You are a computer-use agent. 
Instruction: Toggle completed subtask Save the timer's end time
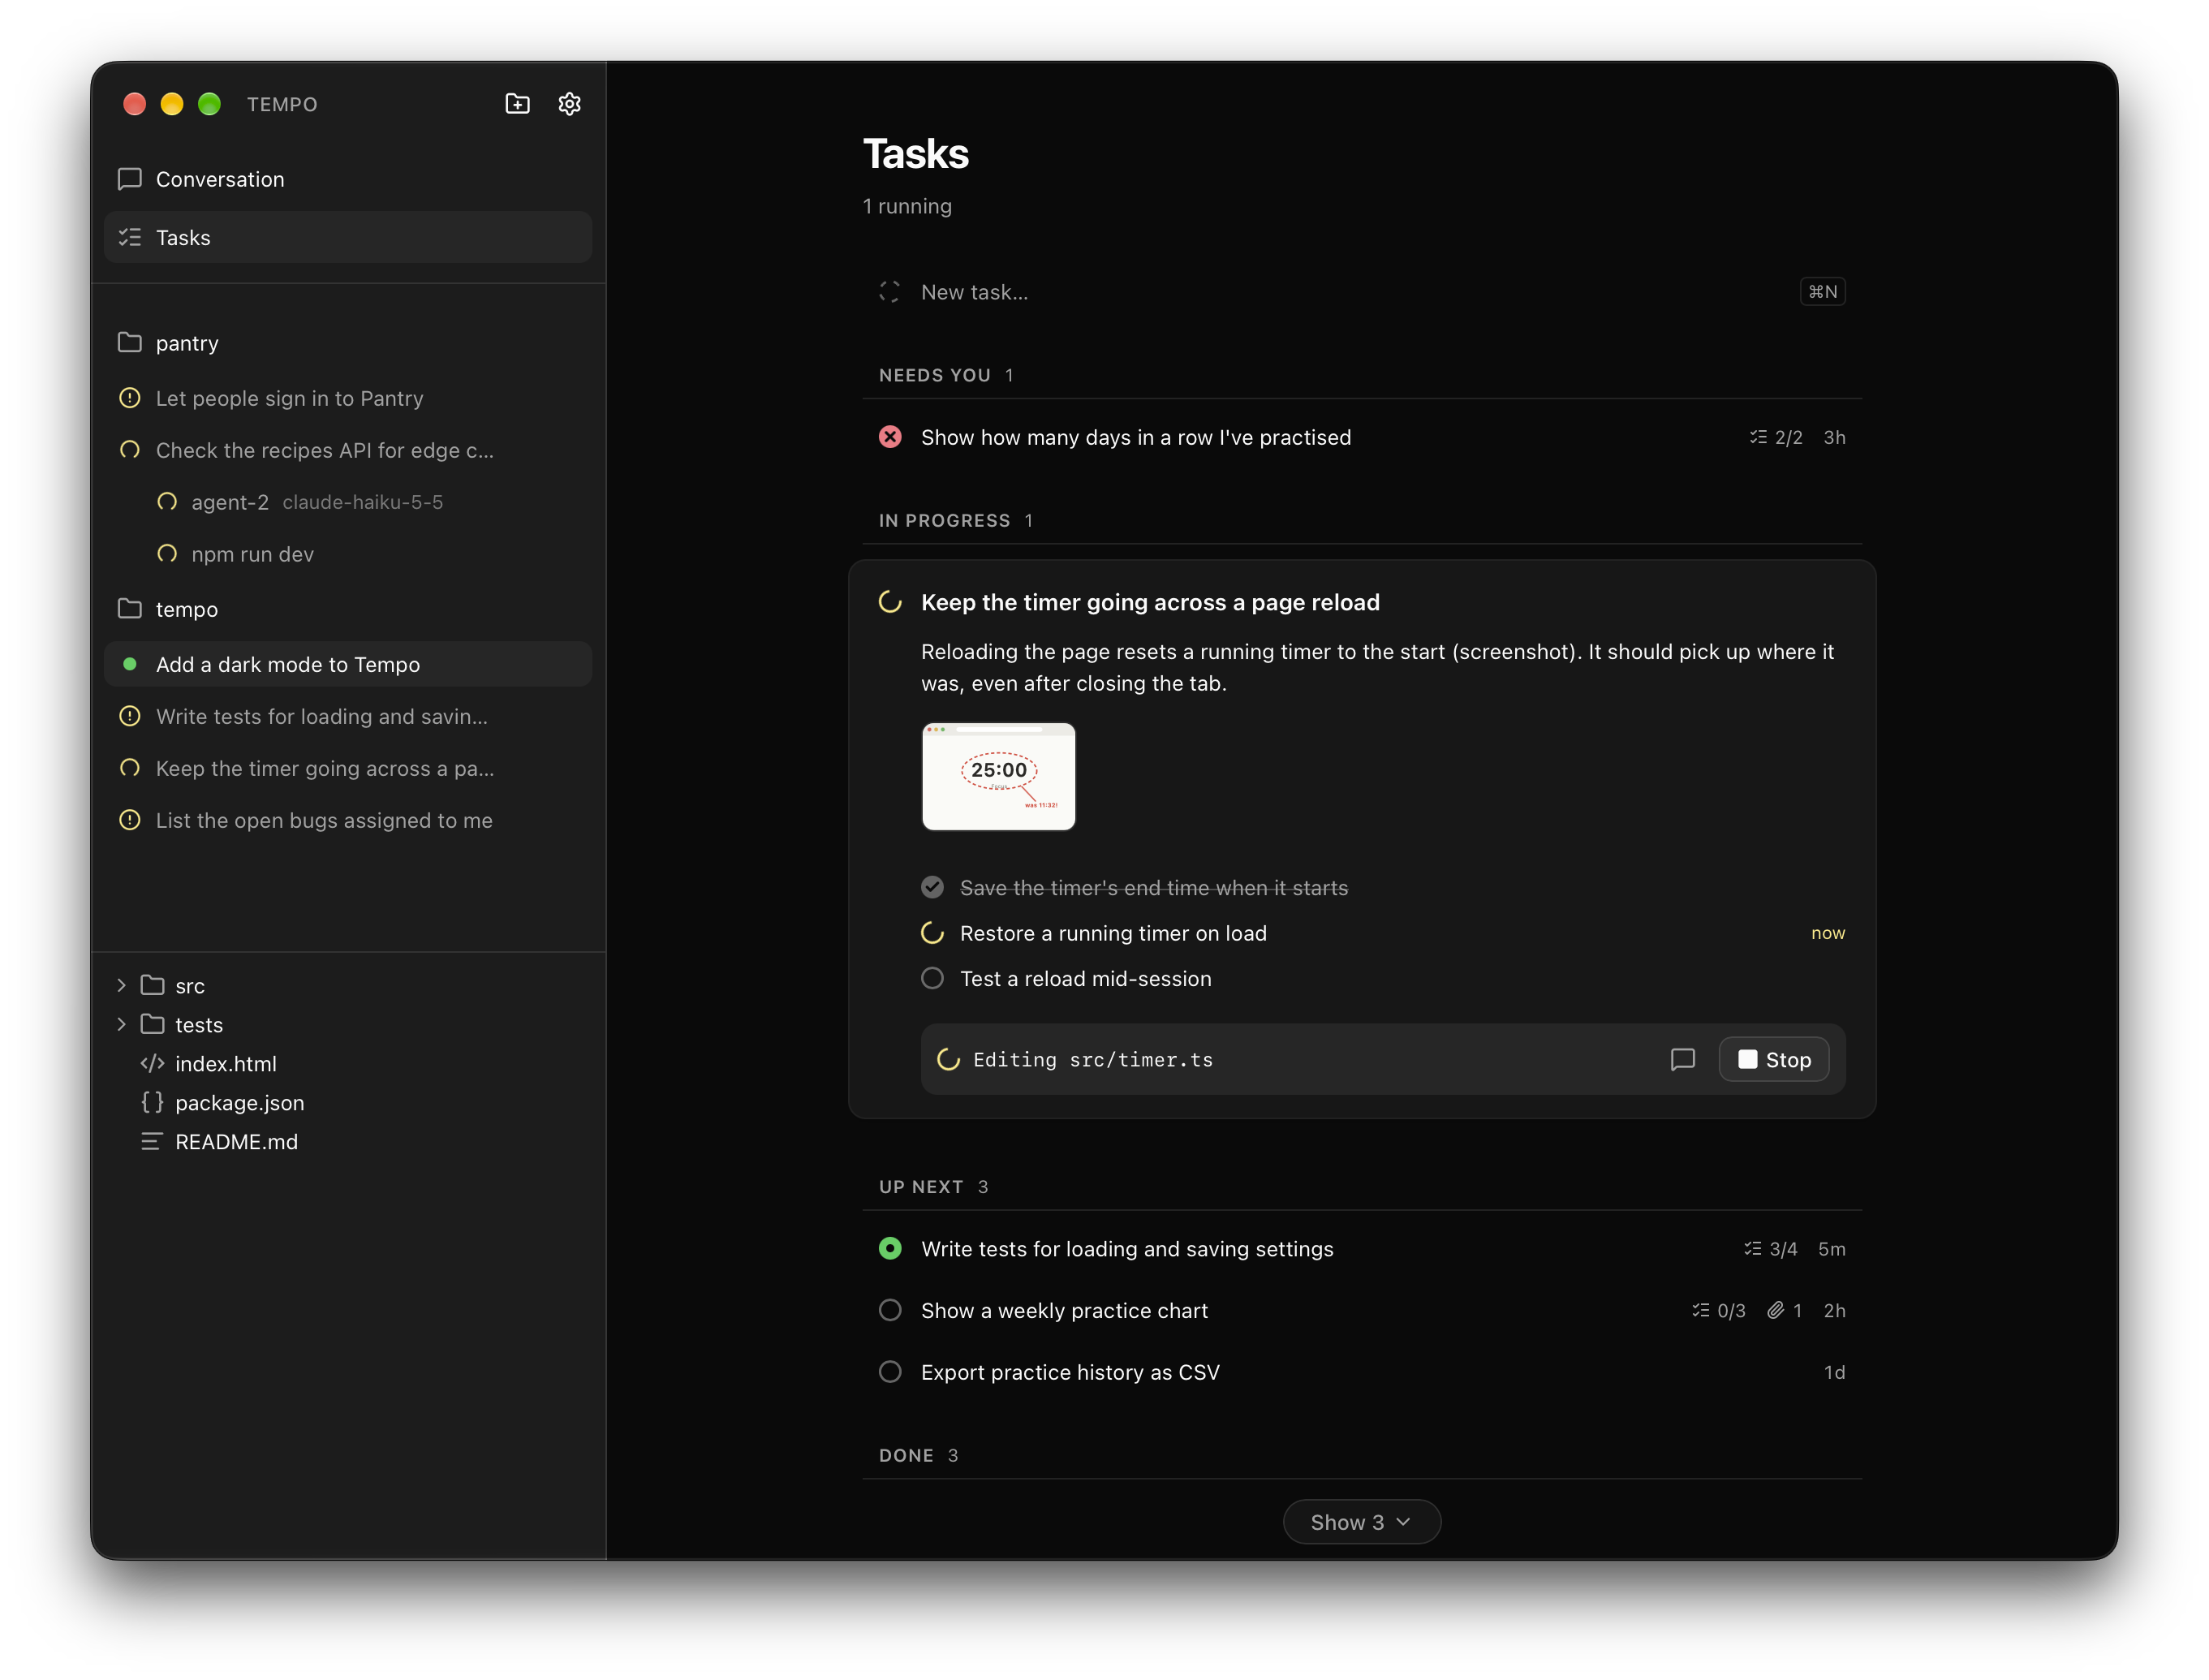[932, 887]
